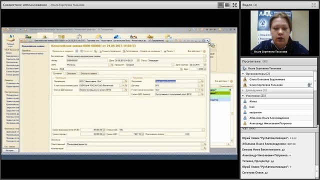The image size is (320, 180).
Task: Switch webinar to fullscreen sharing view
Action: coord(234,5)
